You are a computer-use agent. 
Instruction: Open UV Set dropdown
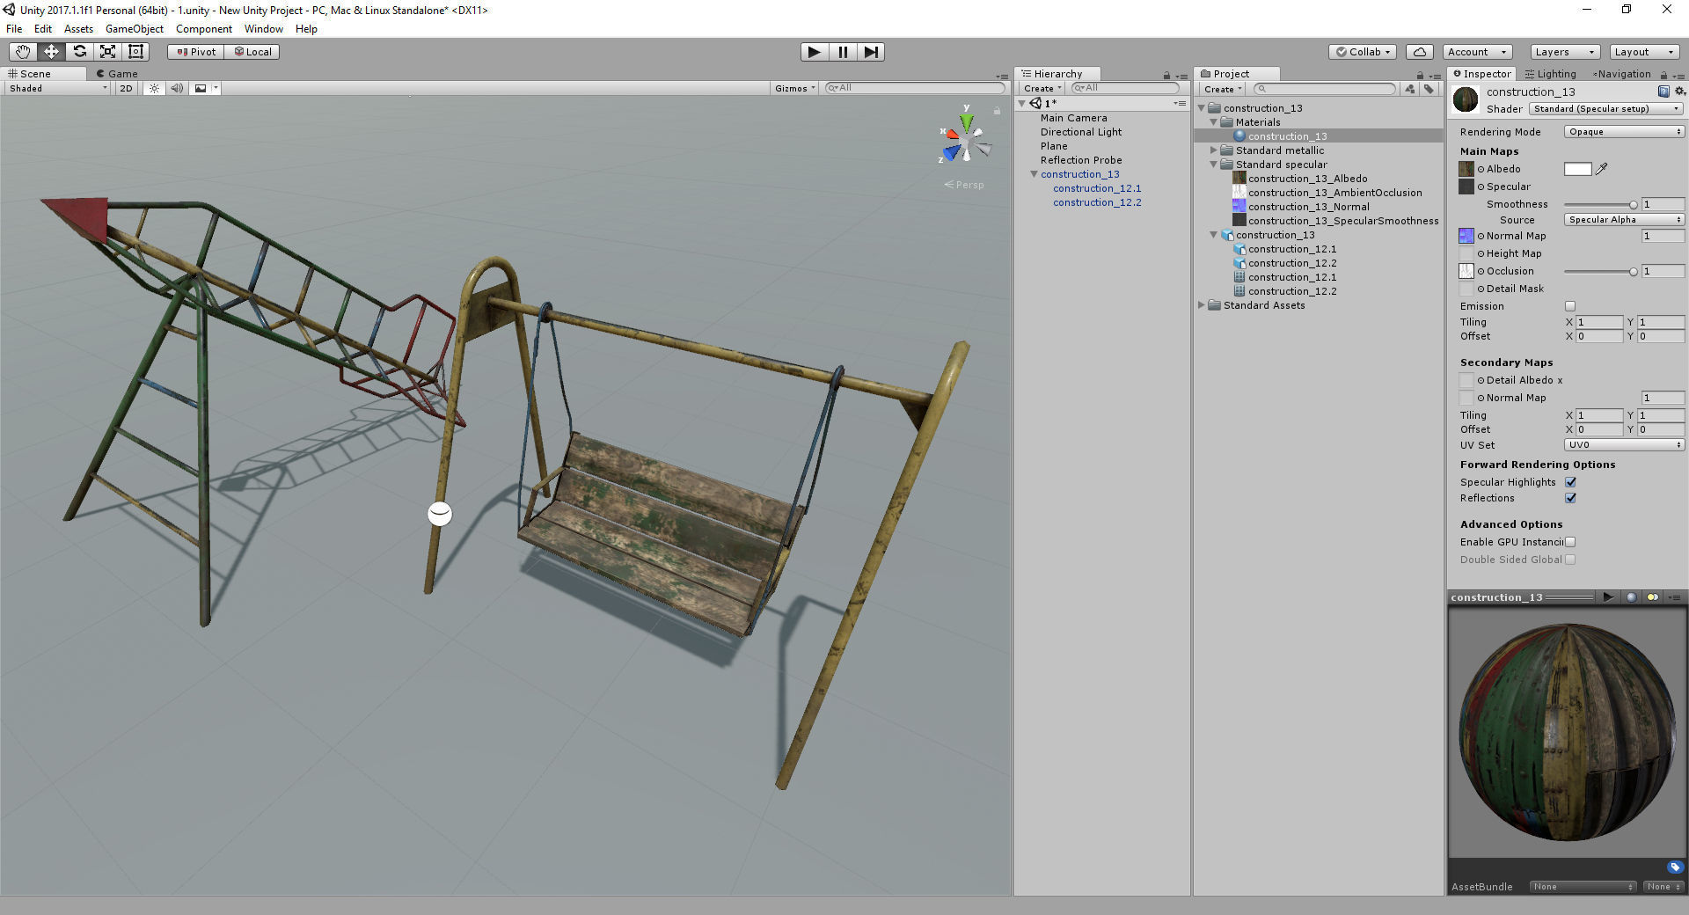click(1624, 445)
